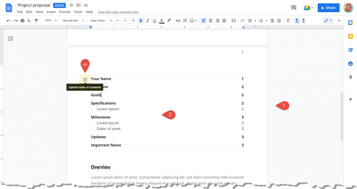Click the Print icon in the toolbar

coord(23,21)
